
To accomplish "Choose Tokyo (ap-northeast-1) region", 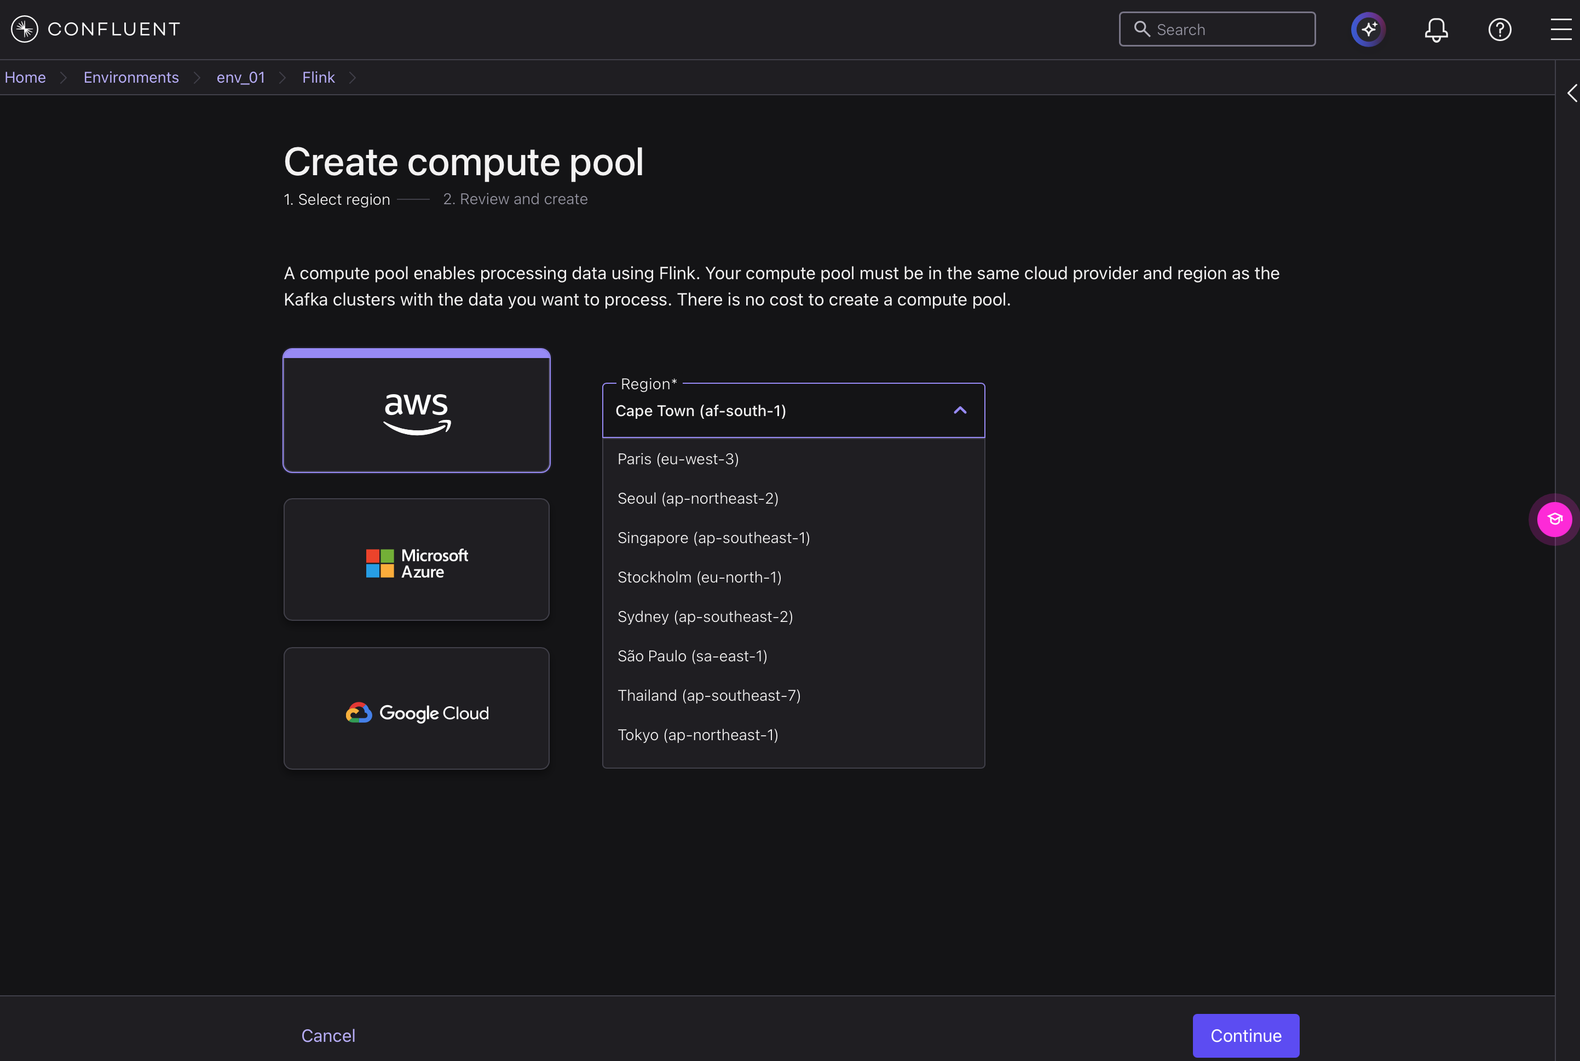I will point(793,735).
